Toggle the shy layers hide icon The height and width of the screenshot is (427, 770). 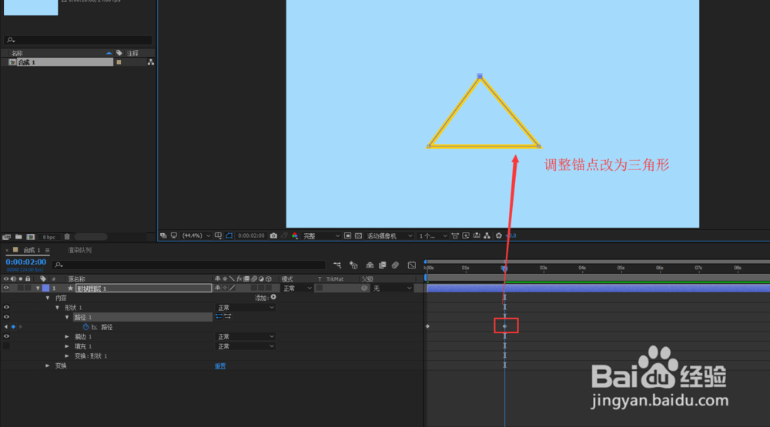tap(370, 265)
